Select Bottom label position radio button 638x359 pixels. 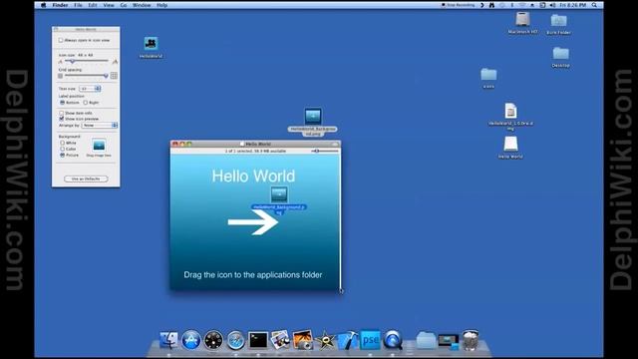(62, 103)
